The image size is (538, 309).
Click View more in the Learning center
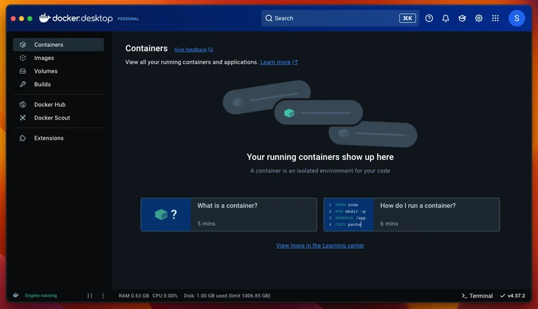320,245
